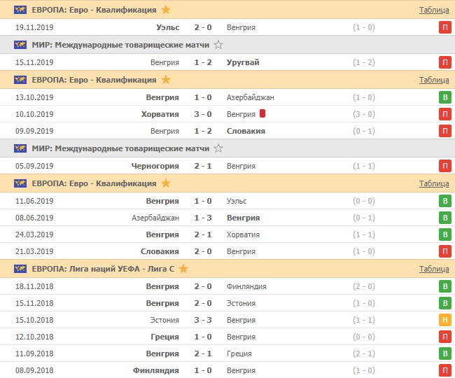The image size is (455, 378).
Task: Click green В badge for Венгрия–Финляндия 2-0
Action: click(444, 286)
